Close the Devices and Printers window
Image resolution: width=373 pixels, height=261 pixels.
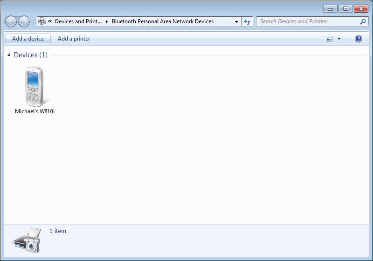click(361, 9)
